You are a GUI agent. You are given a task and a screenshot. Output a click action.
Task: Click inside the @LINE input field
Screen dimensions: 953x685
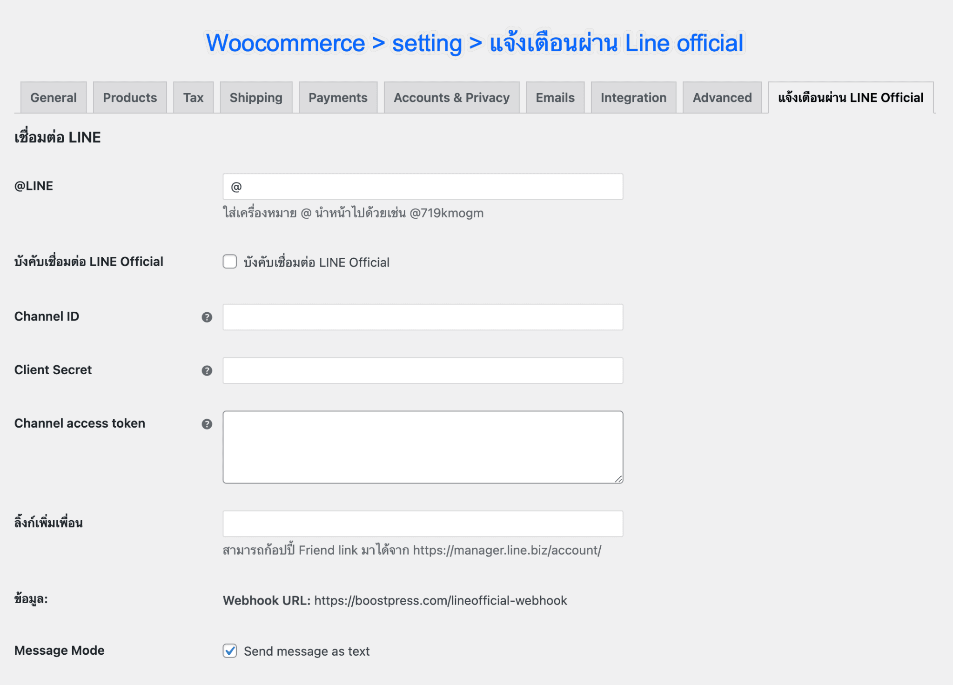tap(423, 186)
